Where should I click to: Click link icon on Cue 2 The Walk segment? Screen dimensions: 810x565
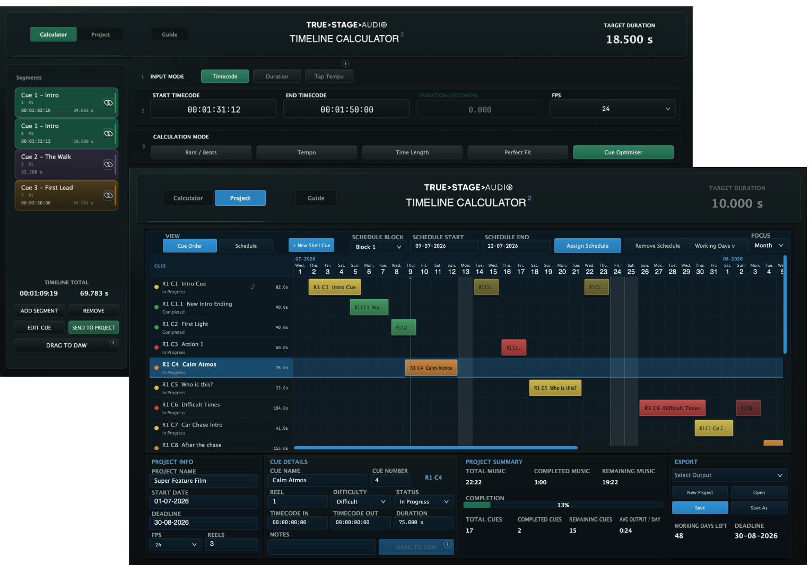(108, 164)
